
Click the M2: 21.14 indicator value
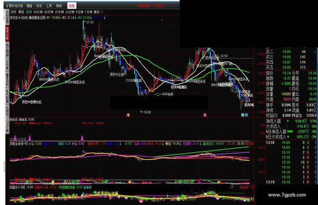point(69,18)
